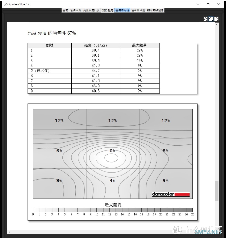The image size is (226, 238).
Task: Open the 色域 tab
Action: [x=65, y=10]
